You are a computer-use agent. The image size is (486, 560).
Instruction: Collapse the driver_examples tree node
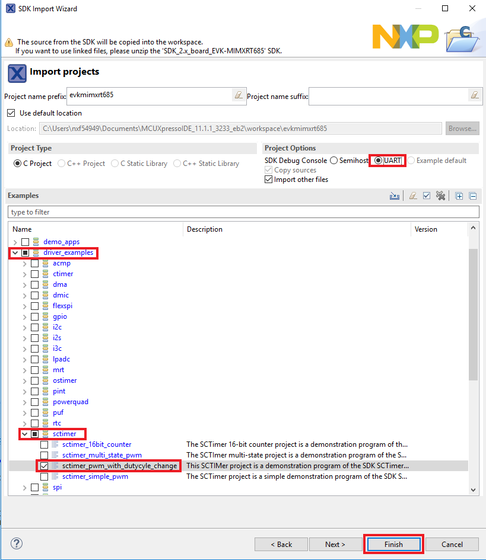point(15,253)
